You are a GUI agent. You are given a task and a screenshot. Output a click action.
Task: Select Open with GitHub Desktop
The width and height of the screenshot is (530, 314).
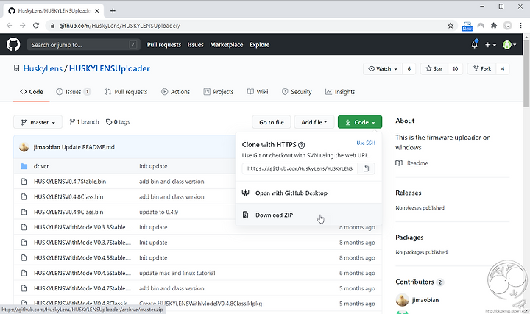[308, 193]
